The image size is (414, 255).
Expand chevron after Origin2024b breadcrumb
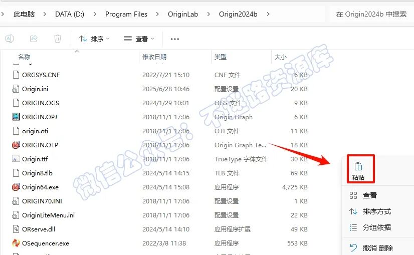pos(268,14)
